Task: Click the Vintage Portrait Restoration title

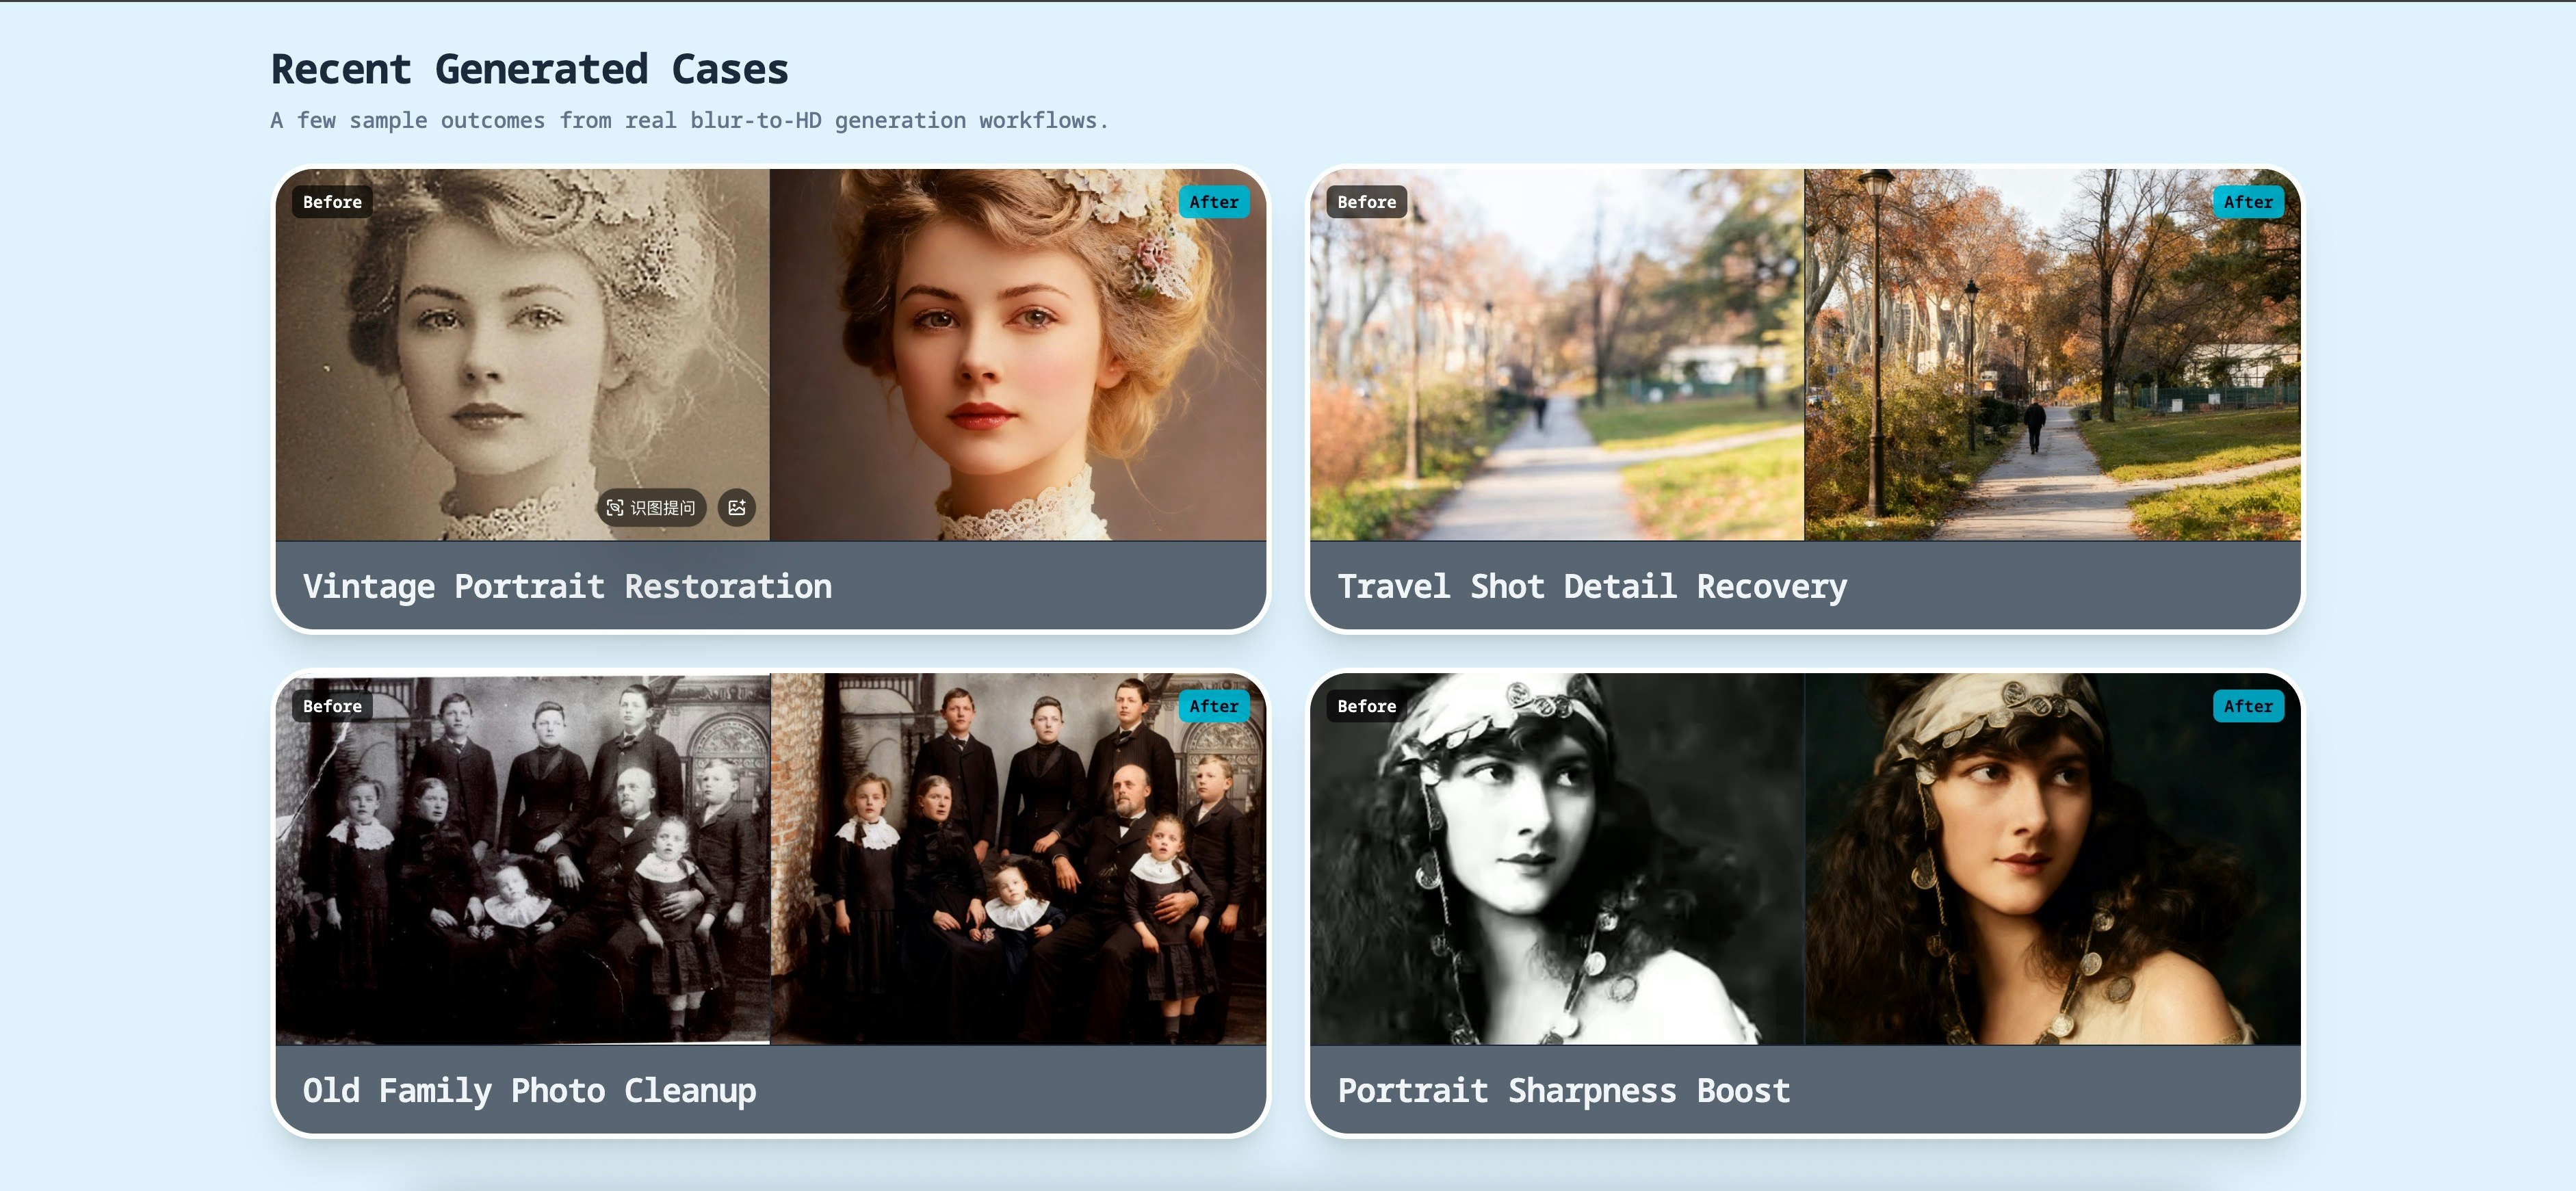Action: point(567,586)
